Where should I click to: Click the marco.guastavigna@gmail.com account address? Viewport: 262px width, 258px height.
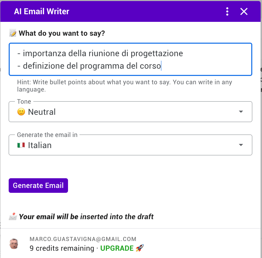tap(83, 239)
